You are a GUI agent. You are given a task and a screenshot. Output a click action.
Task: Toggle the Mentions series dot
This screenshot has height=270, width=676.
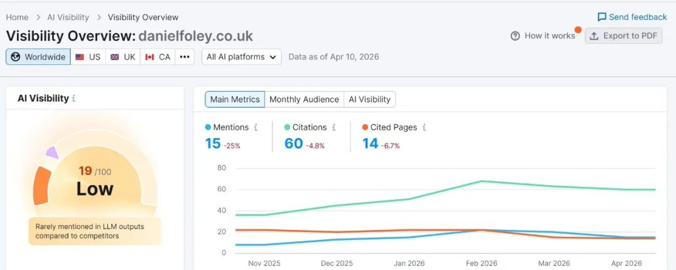click(208, 127)
